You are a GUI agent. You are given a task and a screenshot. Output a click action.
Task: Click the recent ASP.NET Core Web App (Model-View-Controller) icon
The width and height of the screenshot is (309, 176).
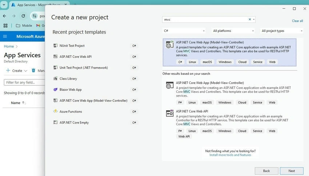click(x=55, y=101)
